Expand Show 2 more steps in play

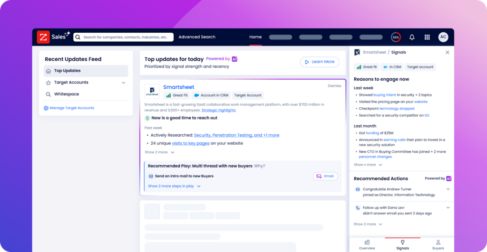coord(174,186)
